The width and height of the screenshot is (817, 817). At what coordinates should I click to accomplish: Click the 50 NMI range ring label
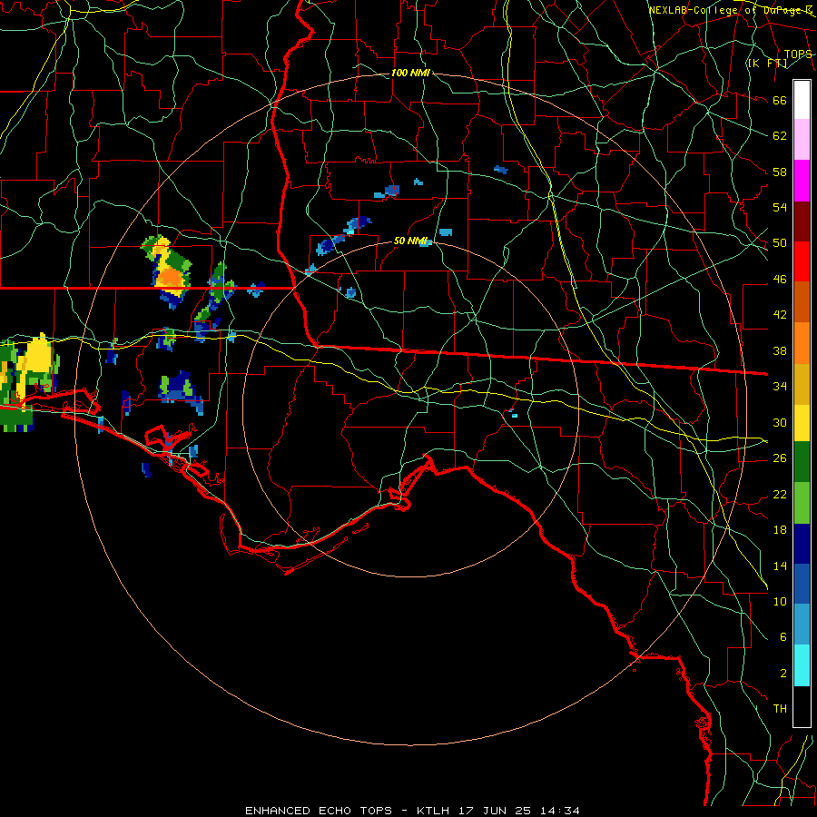410,241
